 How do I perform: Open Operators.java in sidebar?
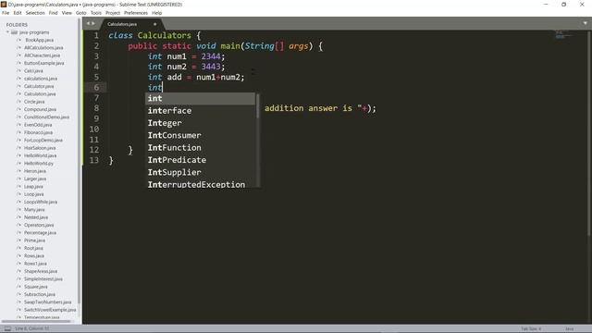39,225
